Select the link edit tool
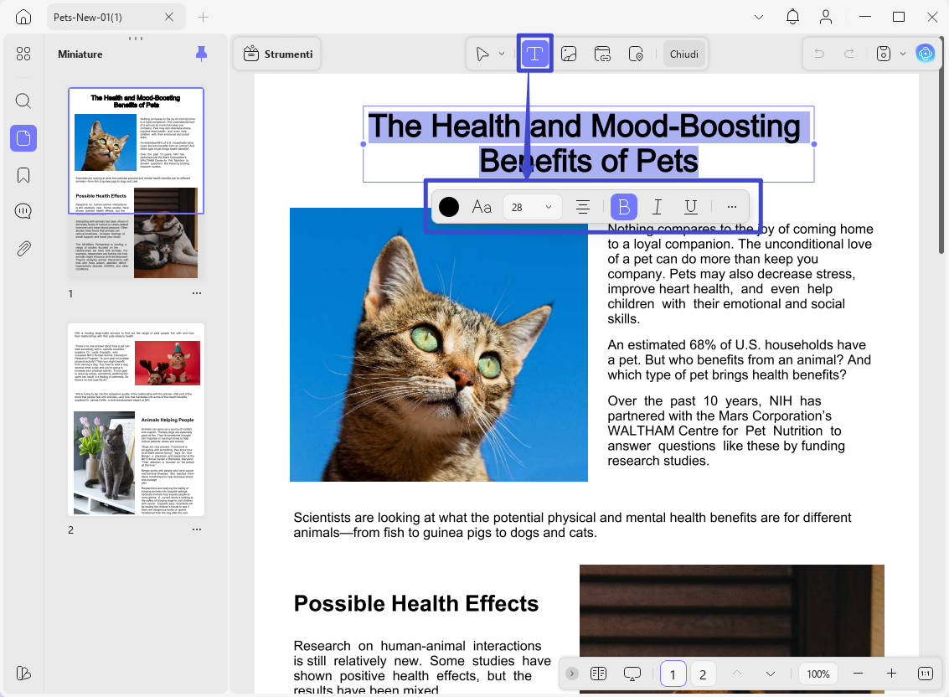Image resolution: width=949 pixels, height=697 pixels. click(x=602, y=54)
